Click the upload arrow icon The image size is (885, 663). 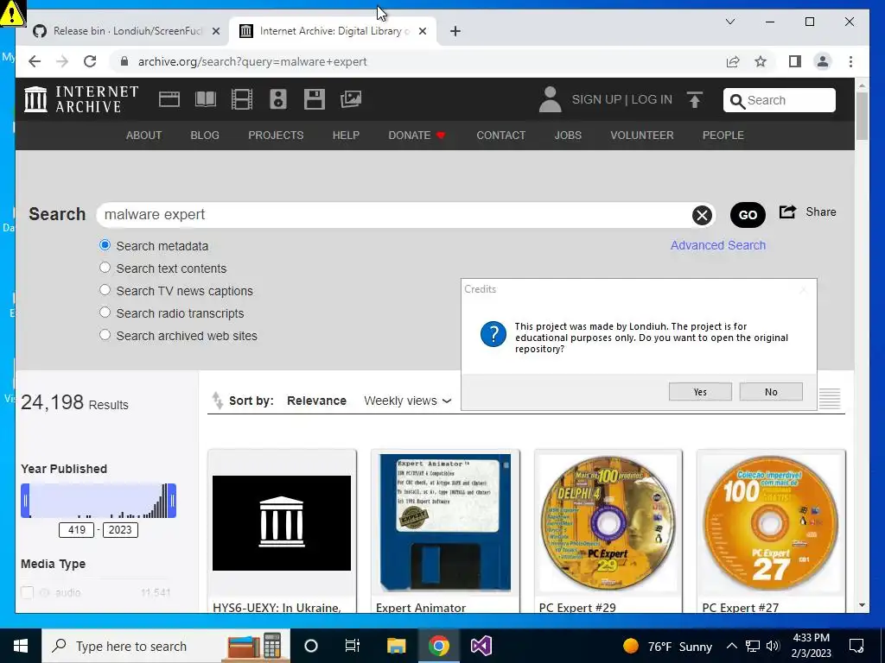click(695, 100)
